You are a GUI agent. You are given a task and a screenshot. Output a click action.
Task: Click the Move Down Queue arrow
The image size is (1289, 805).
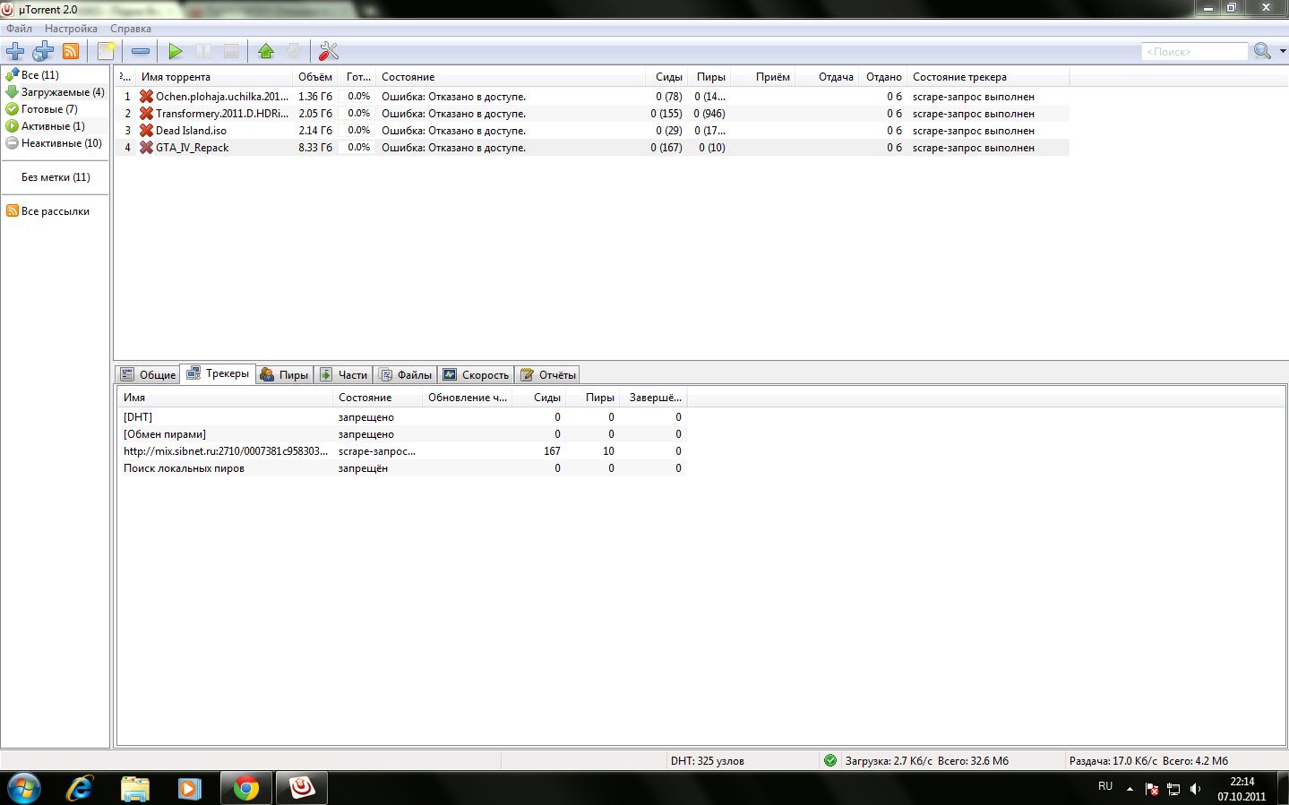293,51
